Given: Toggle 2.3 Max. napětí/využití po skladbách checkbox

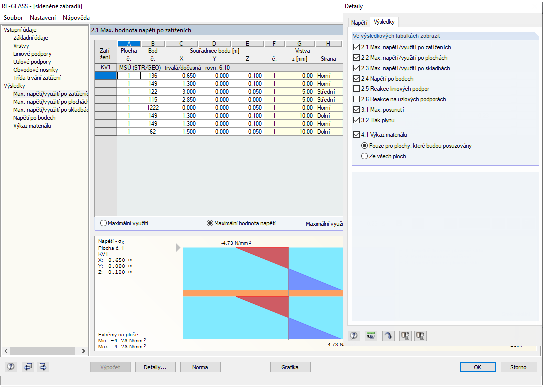Looking at the screenshot, I should [x=356, y=68].
